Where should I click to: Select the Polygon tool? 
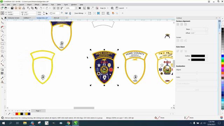[2, 51]
